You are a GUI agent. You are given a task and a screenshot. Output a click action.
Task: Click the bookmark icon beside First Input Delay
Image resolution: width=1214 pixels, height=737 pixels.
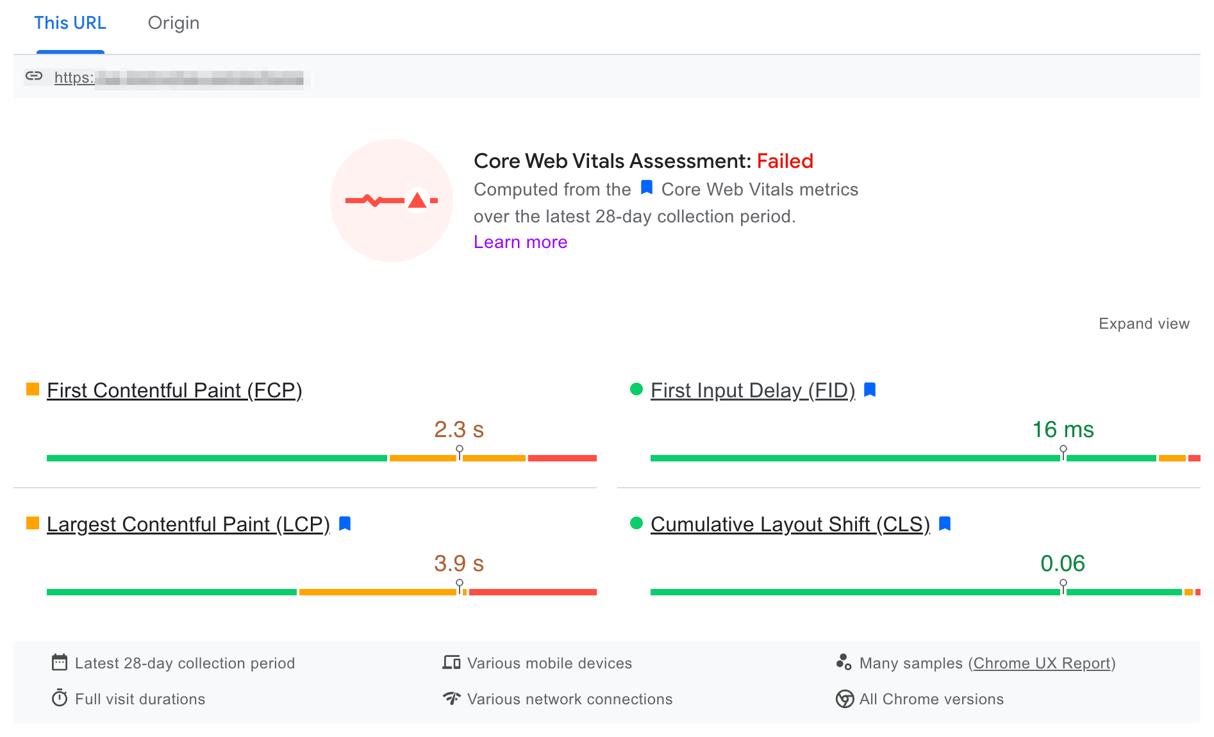click(870, 390)
